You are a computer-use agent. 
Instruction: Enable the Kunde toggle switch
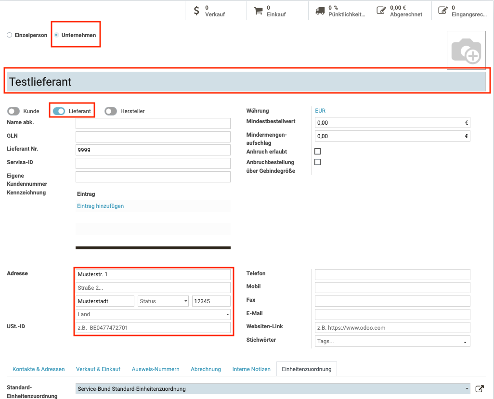coord(13,111)
